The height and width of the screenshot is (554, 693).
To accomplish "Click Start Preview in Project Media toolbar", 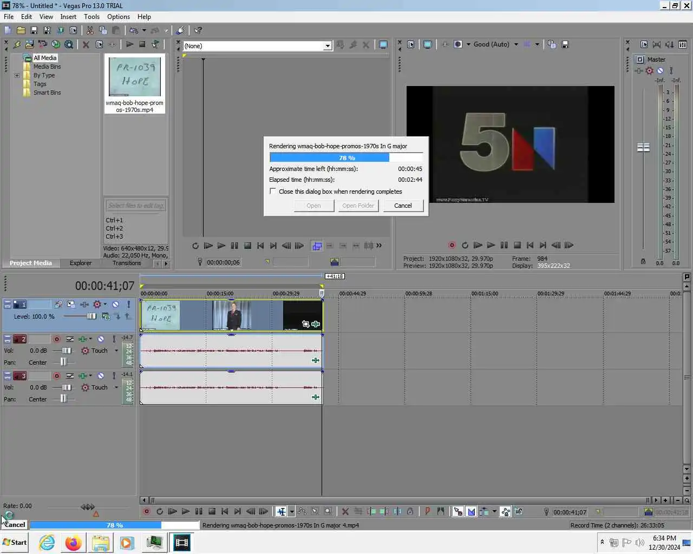I will click(129, 44).
